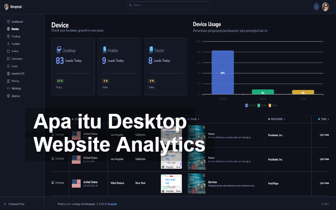Screen dimensions: 336x210
Task: Toggle dark mode with the moon icon
Action: [316, 6]
